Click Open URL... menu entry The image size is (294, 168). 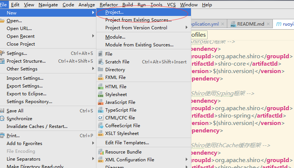coord(48,29)
